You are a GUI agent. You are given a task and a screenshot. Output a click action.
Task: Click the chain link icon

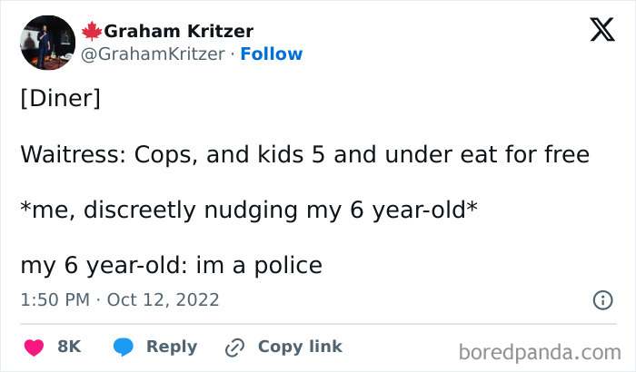coord(235,347)
